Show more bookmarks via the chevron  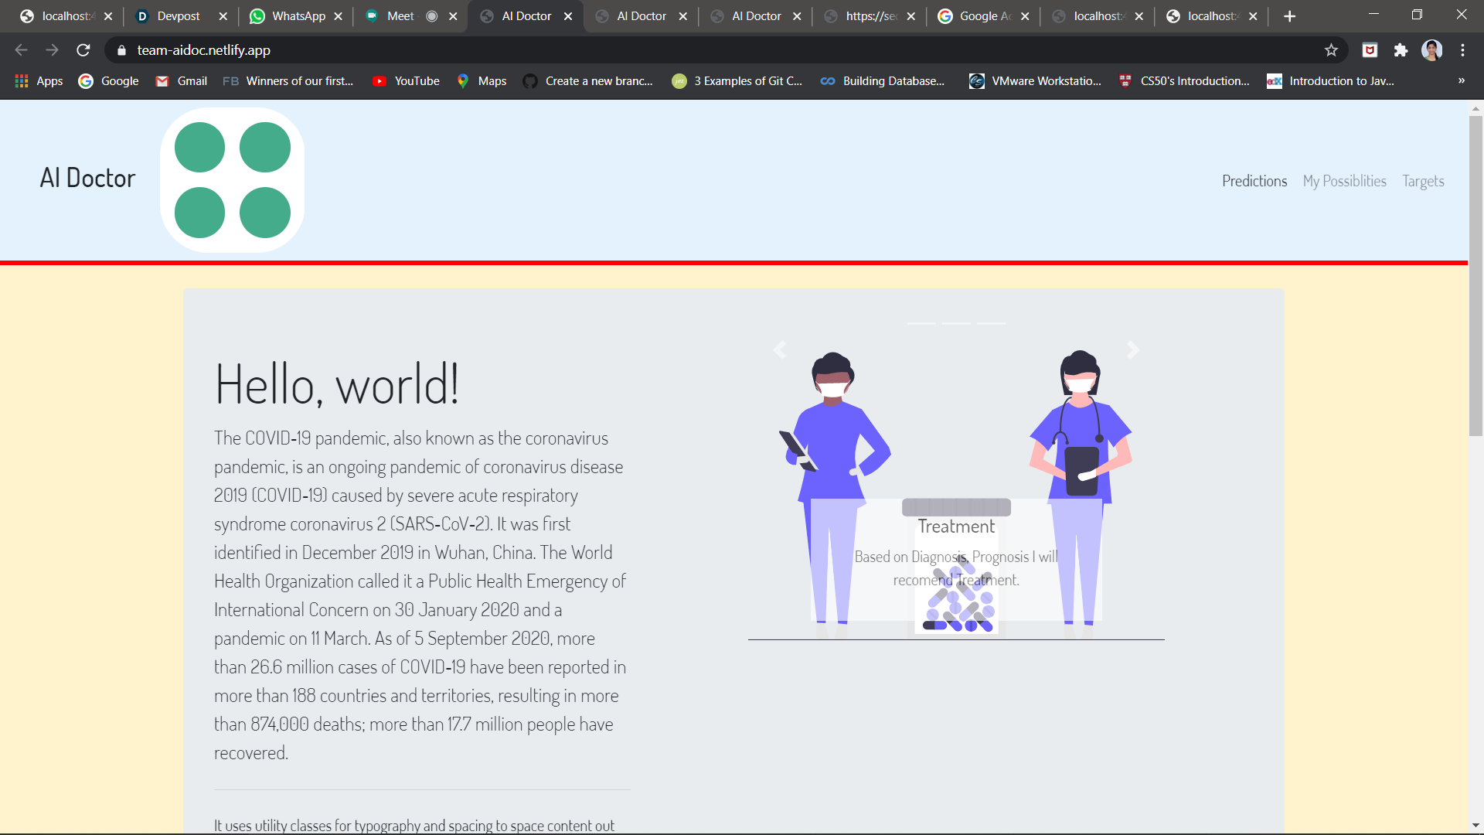tap(1461, 80)
